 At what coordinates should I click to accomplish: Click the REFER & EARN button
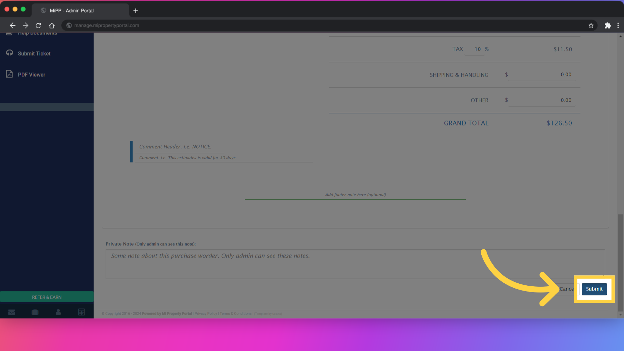coord(46,297)
